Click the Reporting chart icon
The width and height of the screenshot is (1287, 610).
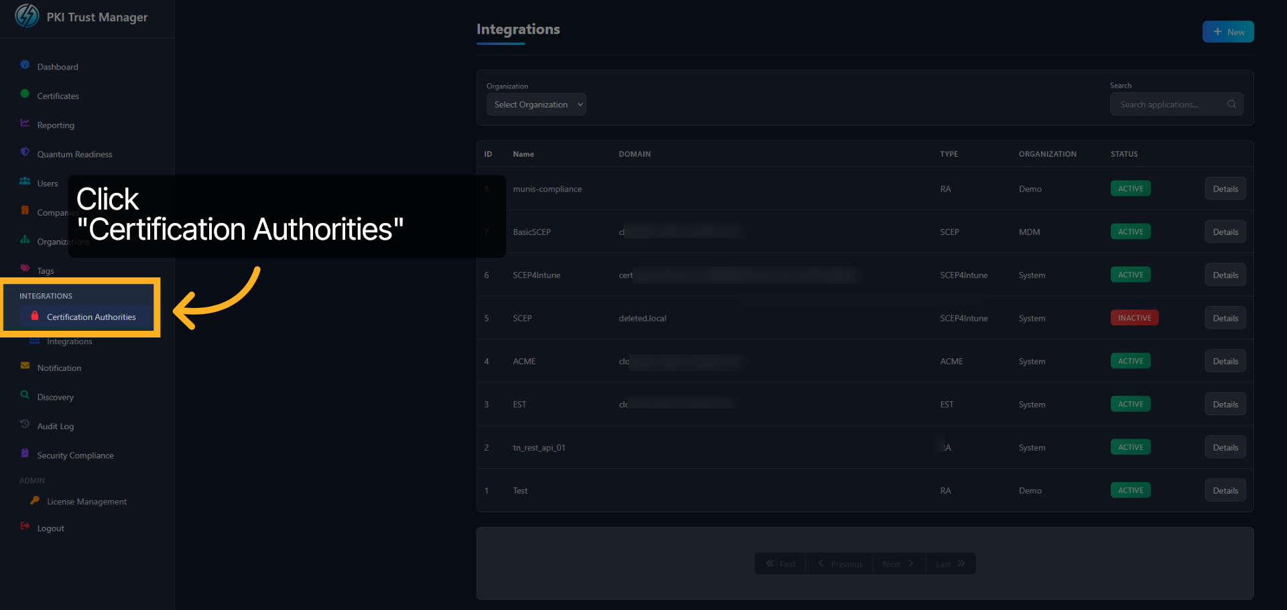click(x=25, y=123)
